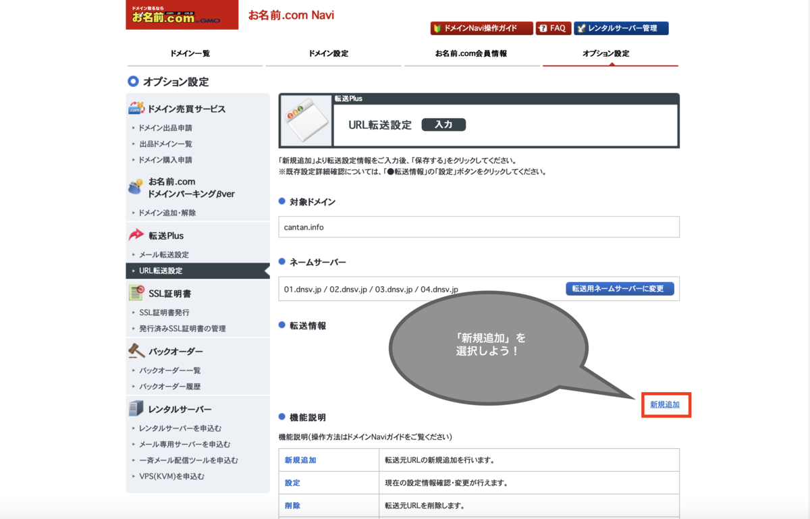Click the 対象ドメイン field cantan.info
This screenshot has width=810, height=519.
479,227
